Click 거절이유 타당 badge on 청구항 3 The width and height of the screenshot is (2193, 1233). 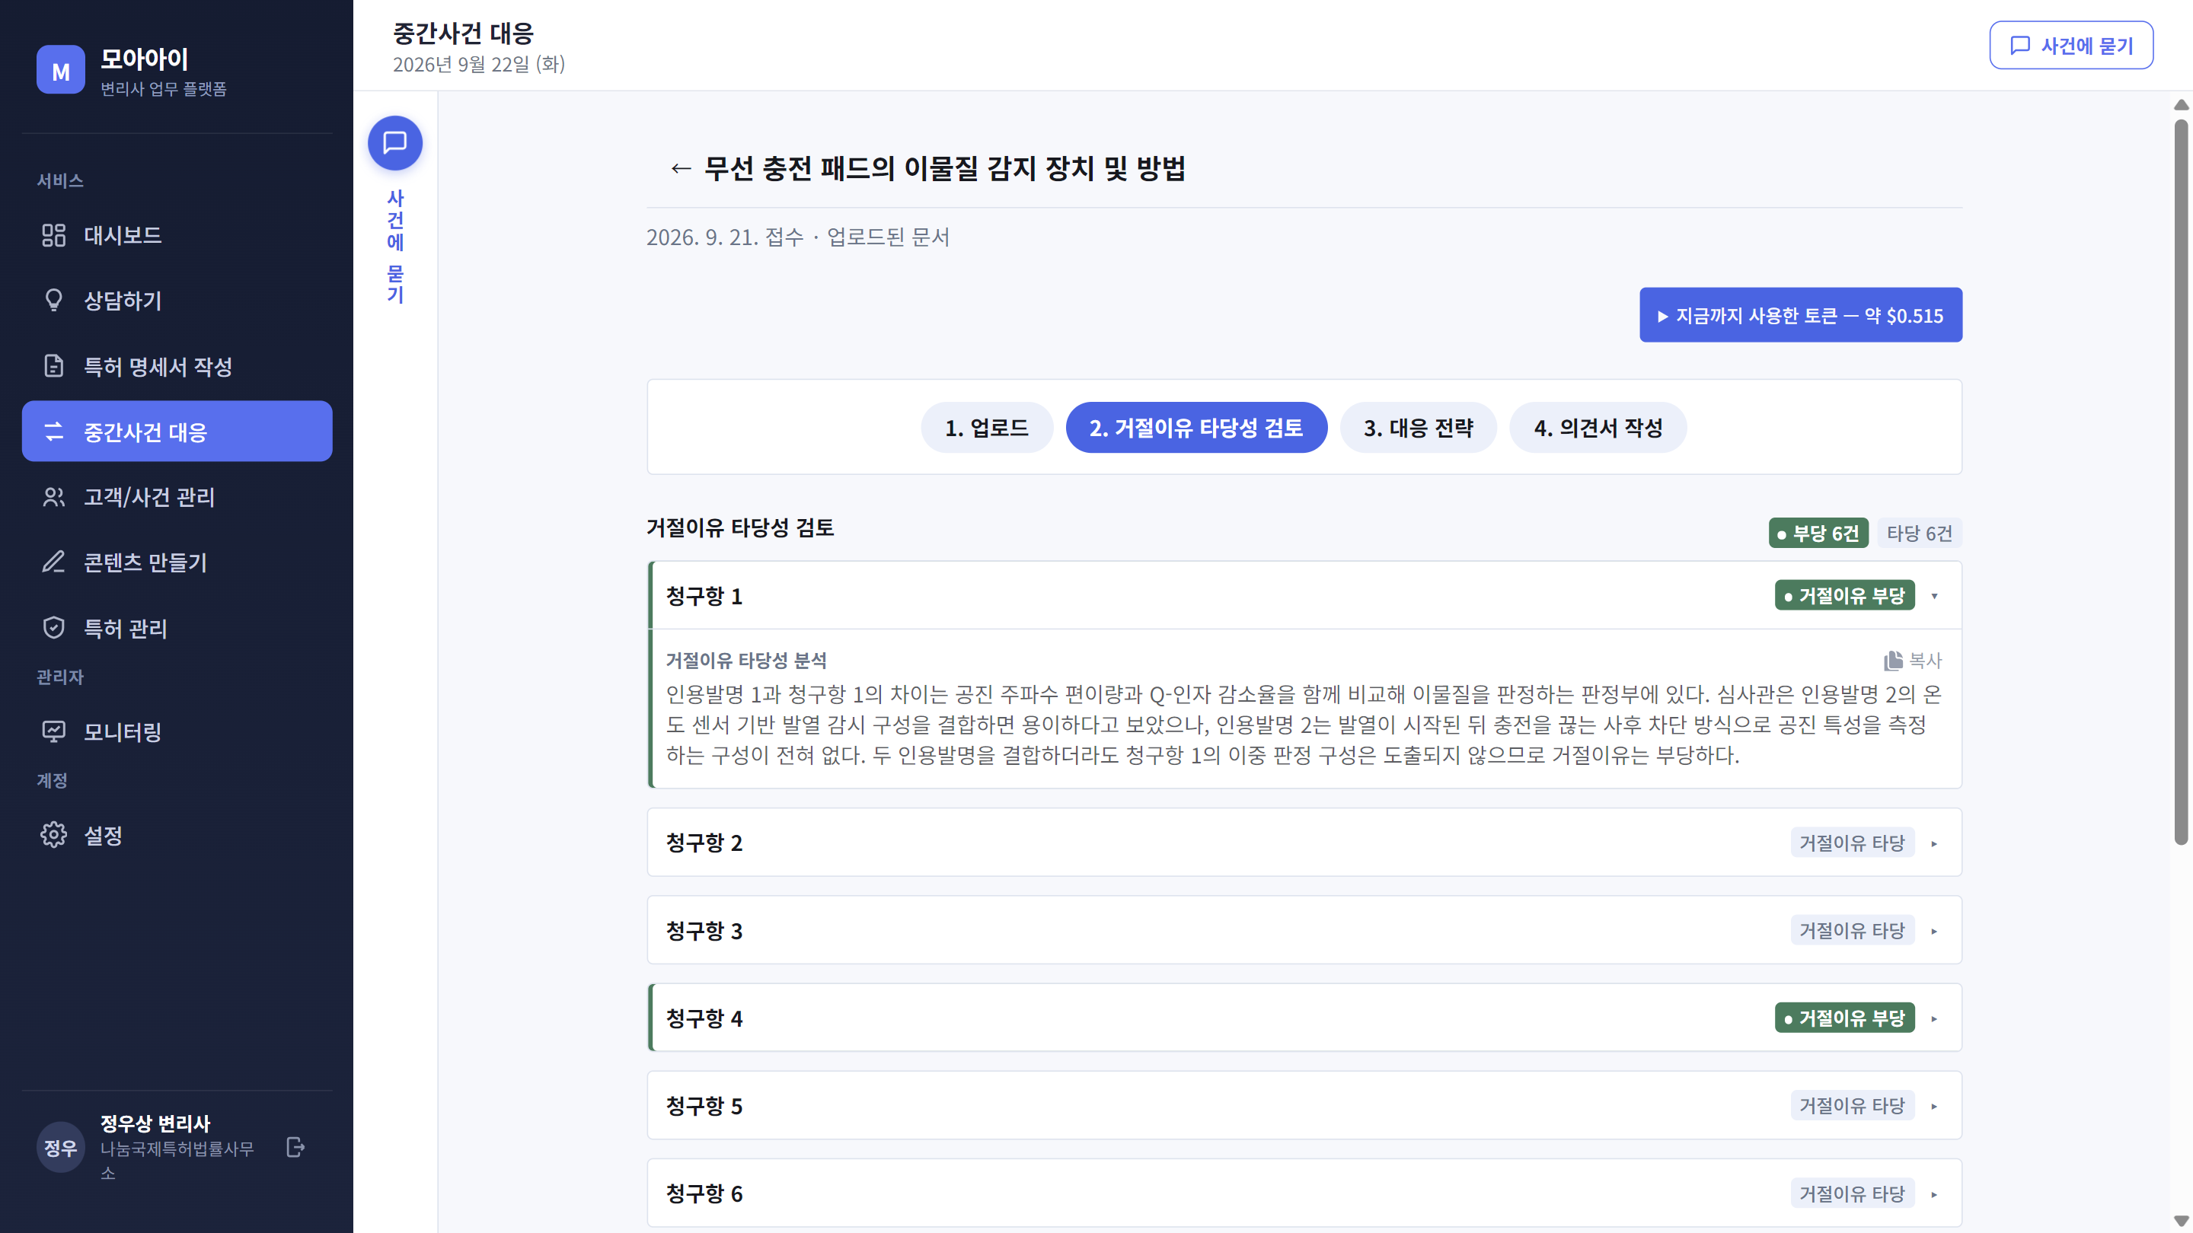pyautogui.click(x=1853, y=930)
